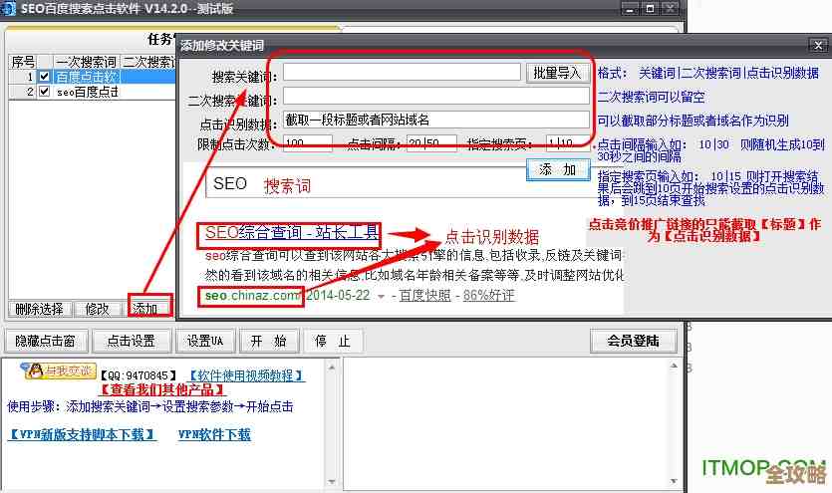This screenshot has height=493, width=832.
Task: Open the 查看我们其他产品 link
Action: [161, 389]
